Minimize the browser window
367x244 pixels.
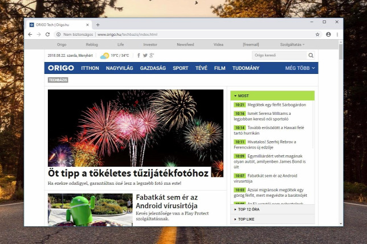pyautogui.click(x=312, y=22)
